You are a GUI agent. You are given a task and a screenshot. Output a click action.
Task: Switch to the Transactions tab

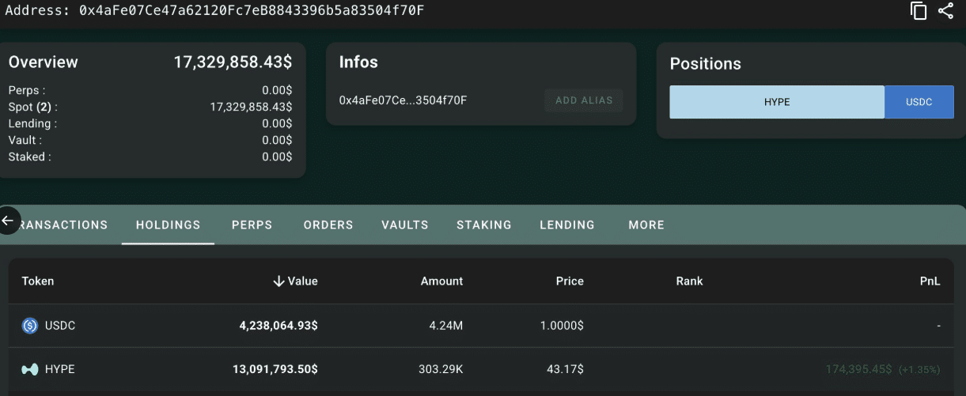[x=63, y=225]
